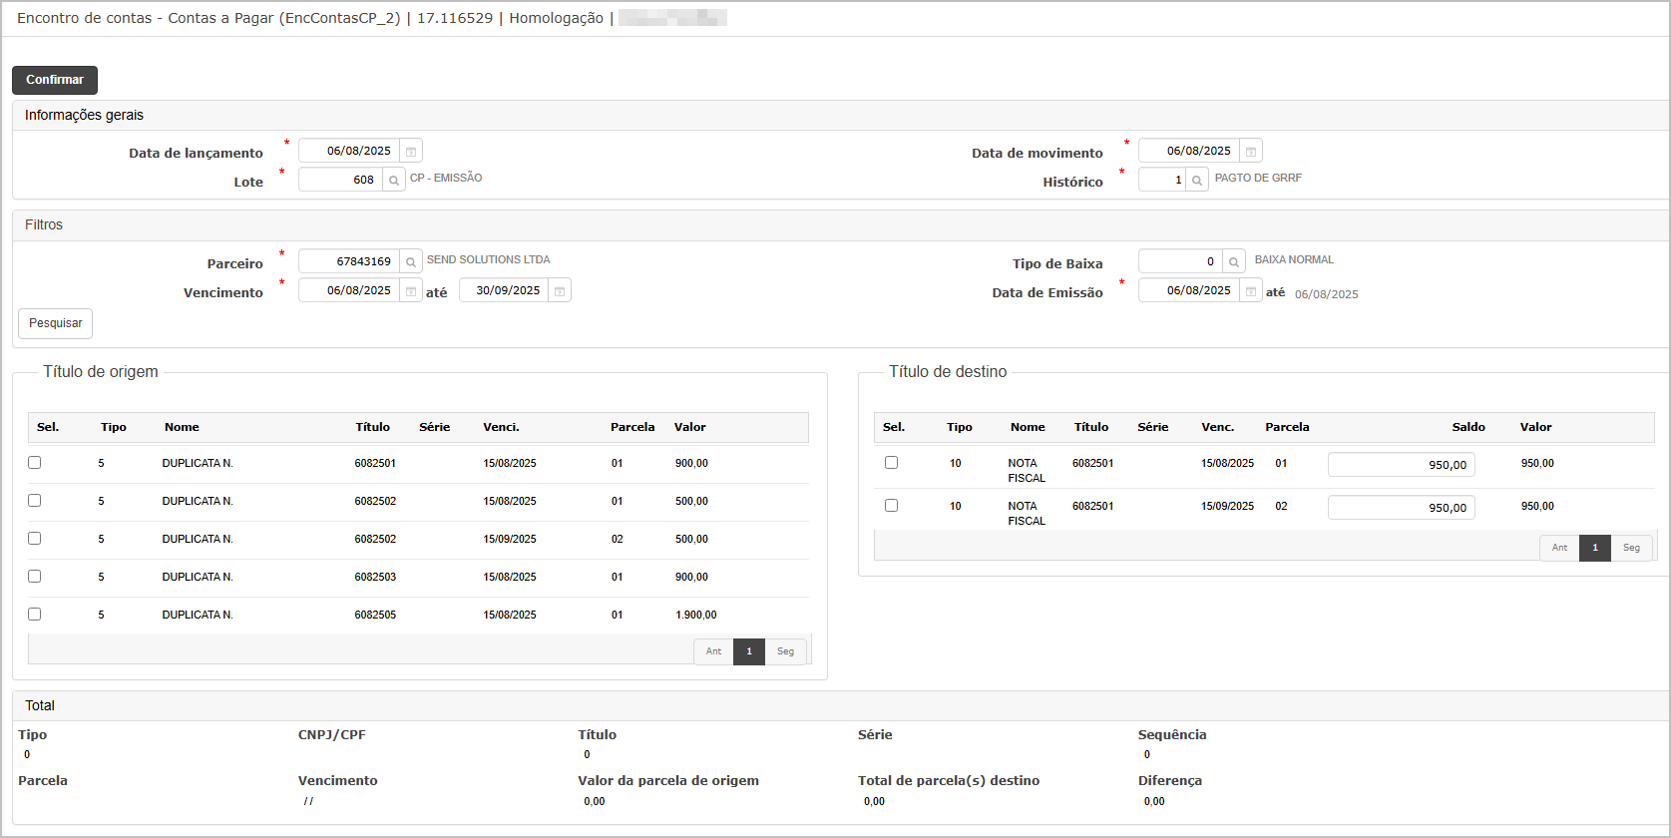Go to Ant page in destination table

(x=1559, y=548)
